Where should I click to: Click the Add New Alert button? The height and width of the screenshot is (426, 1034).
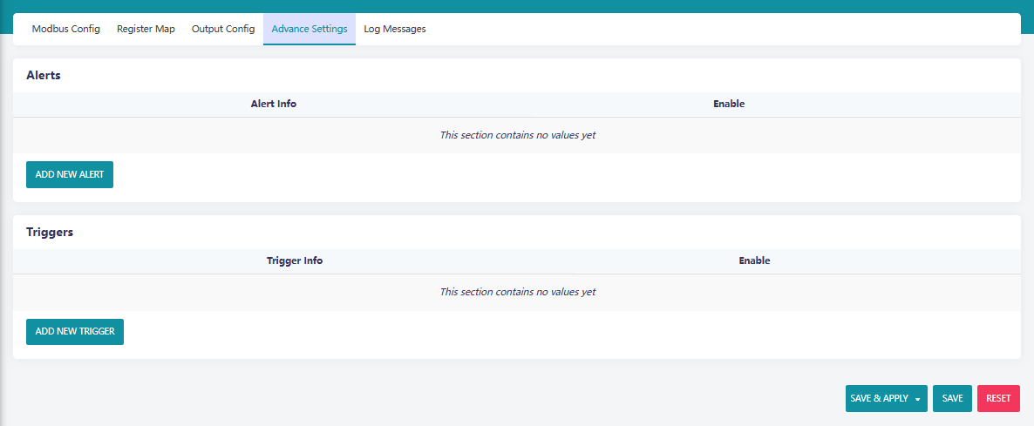tap(70, 174)
